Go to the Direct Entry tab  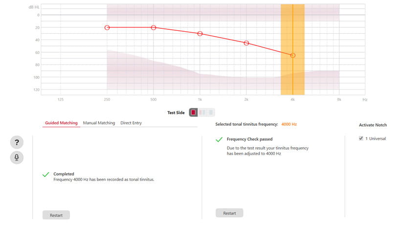click(x=131, y=123)
